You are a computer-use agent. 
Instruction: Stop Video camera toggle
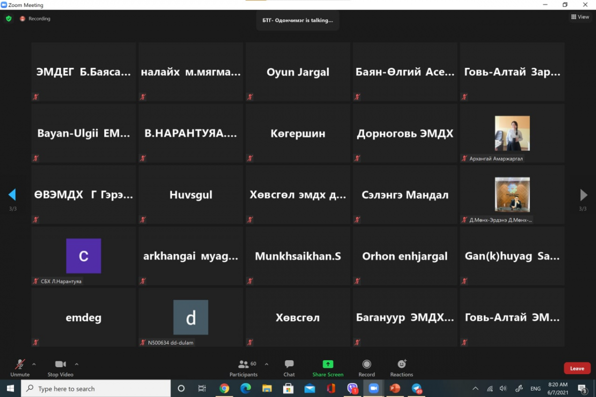60,368
